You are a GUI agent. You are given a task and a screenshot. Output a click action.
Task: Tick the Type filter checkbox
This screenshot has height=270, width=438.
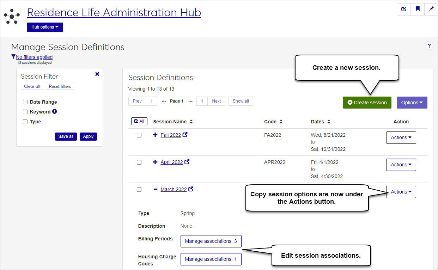tap(25, 122)
